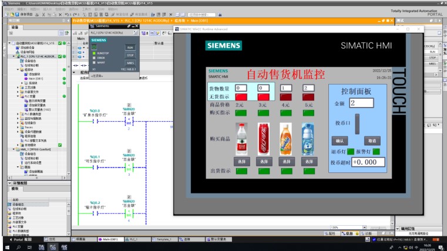Click the RUN button in PLCSIM panel
Screen dimensions: 447x251
coord(130,48)
